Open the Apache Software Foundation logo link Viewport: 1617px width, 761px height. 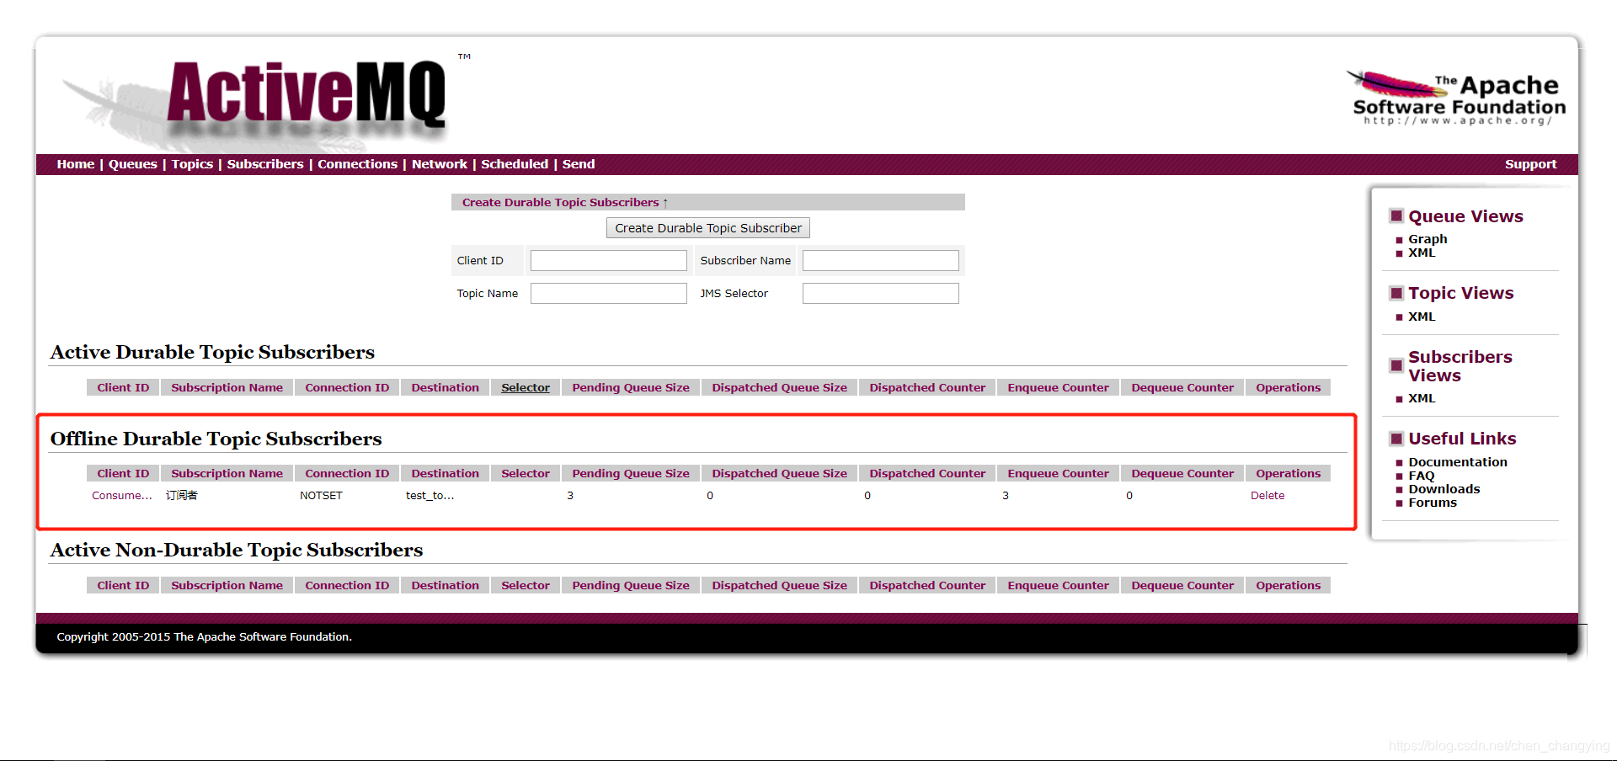coord(1456,98)
